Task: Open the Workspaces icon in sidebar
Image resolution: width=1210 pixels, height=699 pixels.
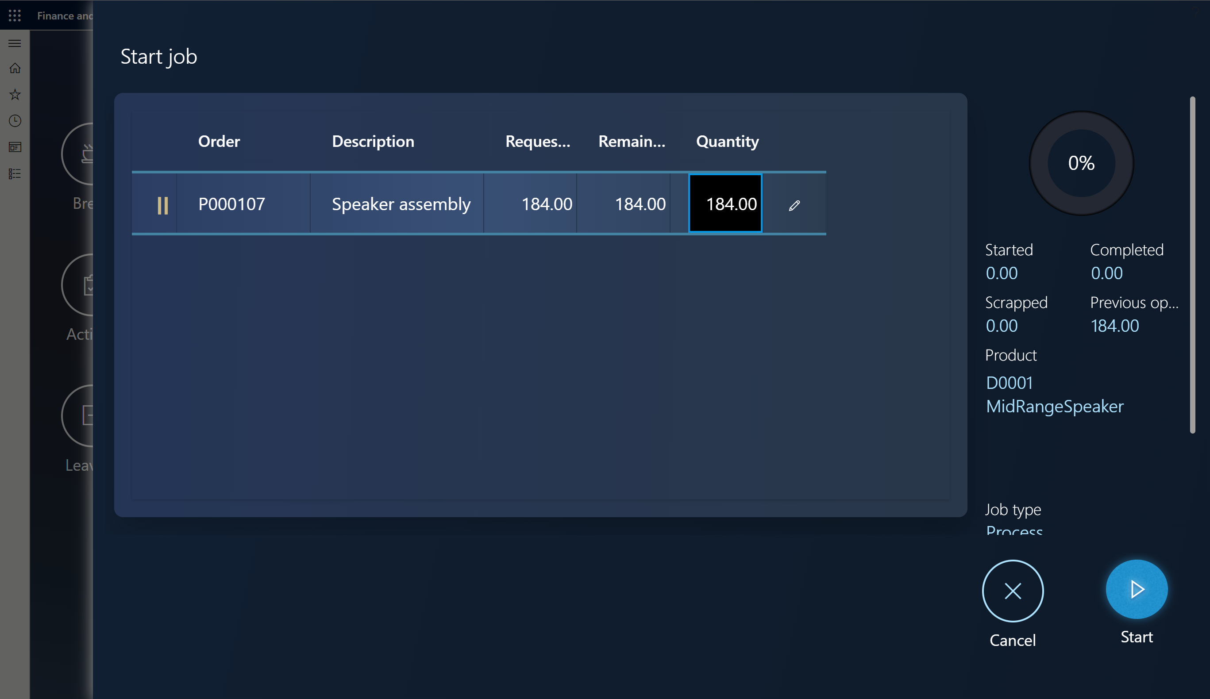Action: [15, 147]
